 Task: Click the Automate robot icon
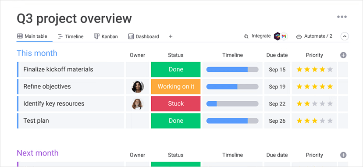299,36
